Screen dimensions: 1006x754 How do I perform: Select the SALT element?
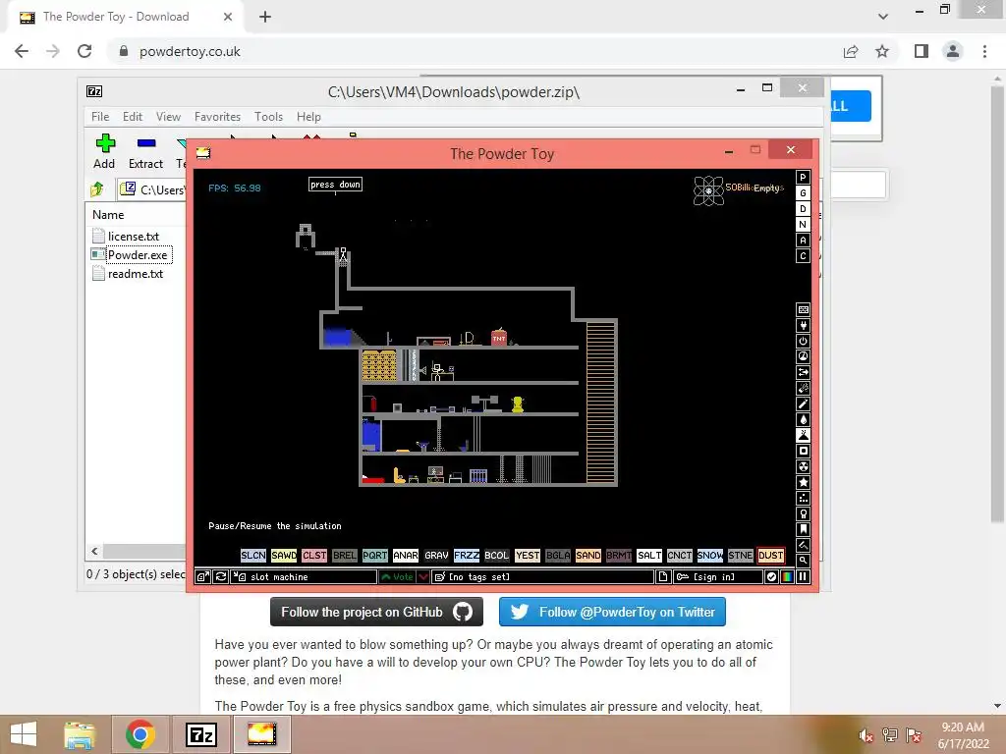click(648, 556)
